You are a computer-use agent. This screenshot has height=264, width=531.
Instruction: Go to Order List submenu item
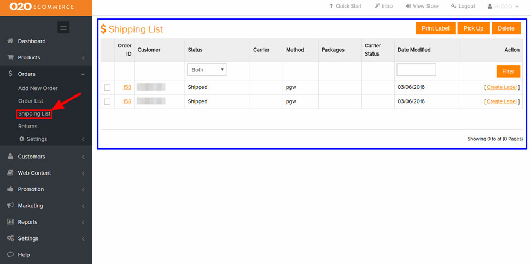(30, 101)
